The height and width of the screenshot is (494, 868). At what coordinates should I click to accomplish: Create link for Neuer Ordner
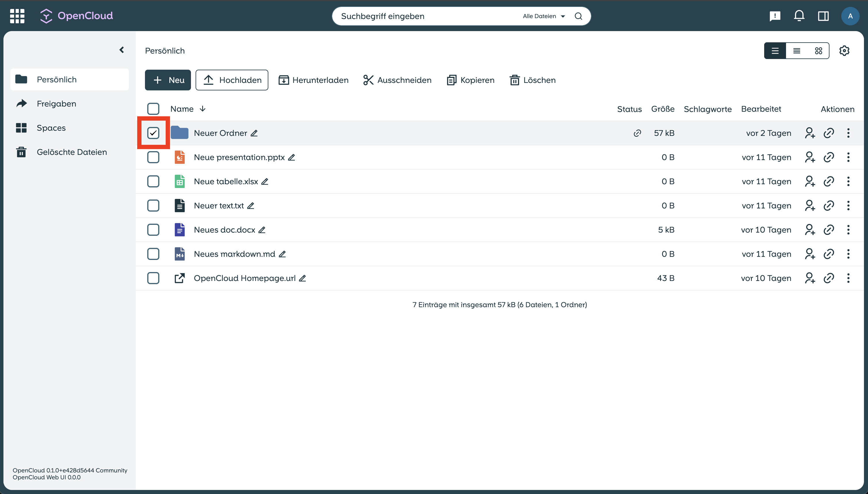pyautogui.click(x=829, y=133)
